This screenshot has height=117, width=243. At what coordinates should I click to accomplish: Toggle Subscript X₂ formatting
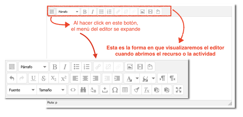(54, 79)
